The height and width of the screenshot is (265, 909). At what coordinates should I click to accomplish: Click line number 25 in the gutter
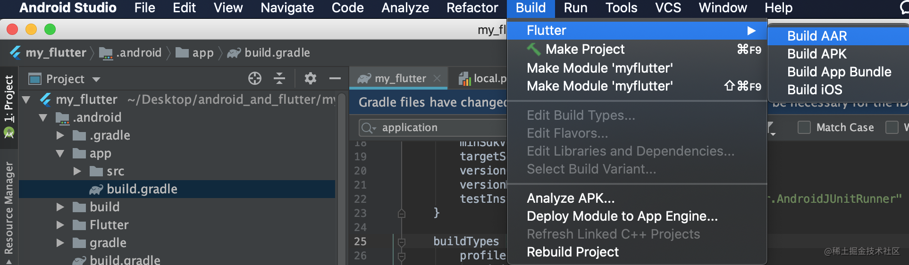tap(360, 241)
